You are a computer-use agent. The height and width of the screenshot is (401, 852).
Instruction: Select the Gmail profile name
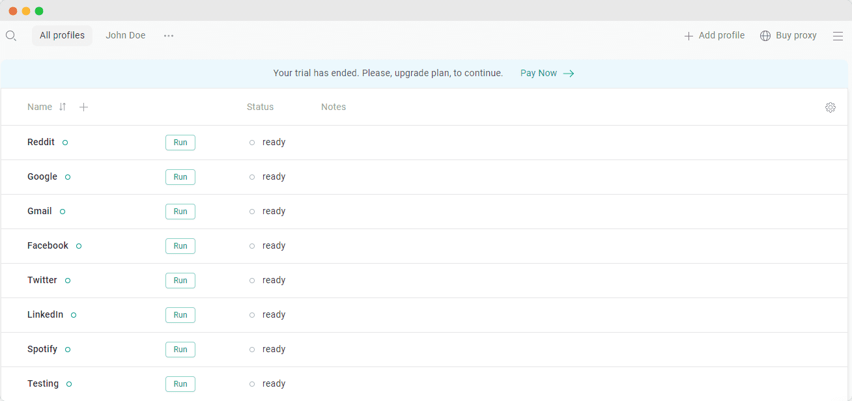[x=40, y=211]
